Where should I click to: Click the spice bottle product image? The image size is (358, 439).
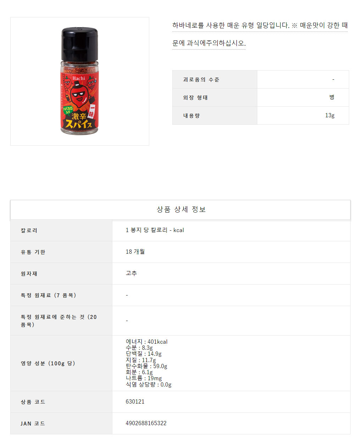80,81
